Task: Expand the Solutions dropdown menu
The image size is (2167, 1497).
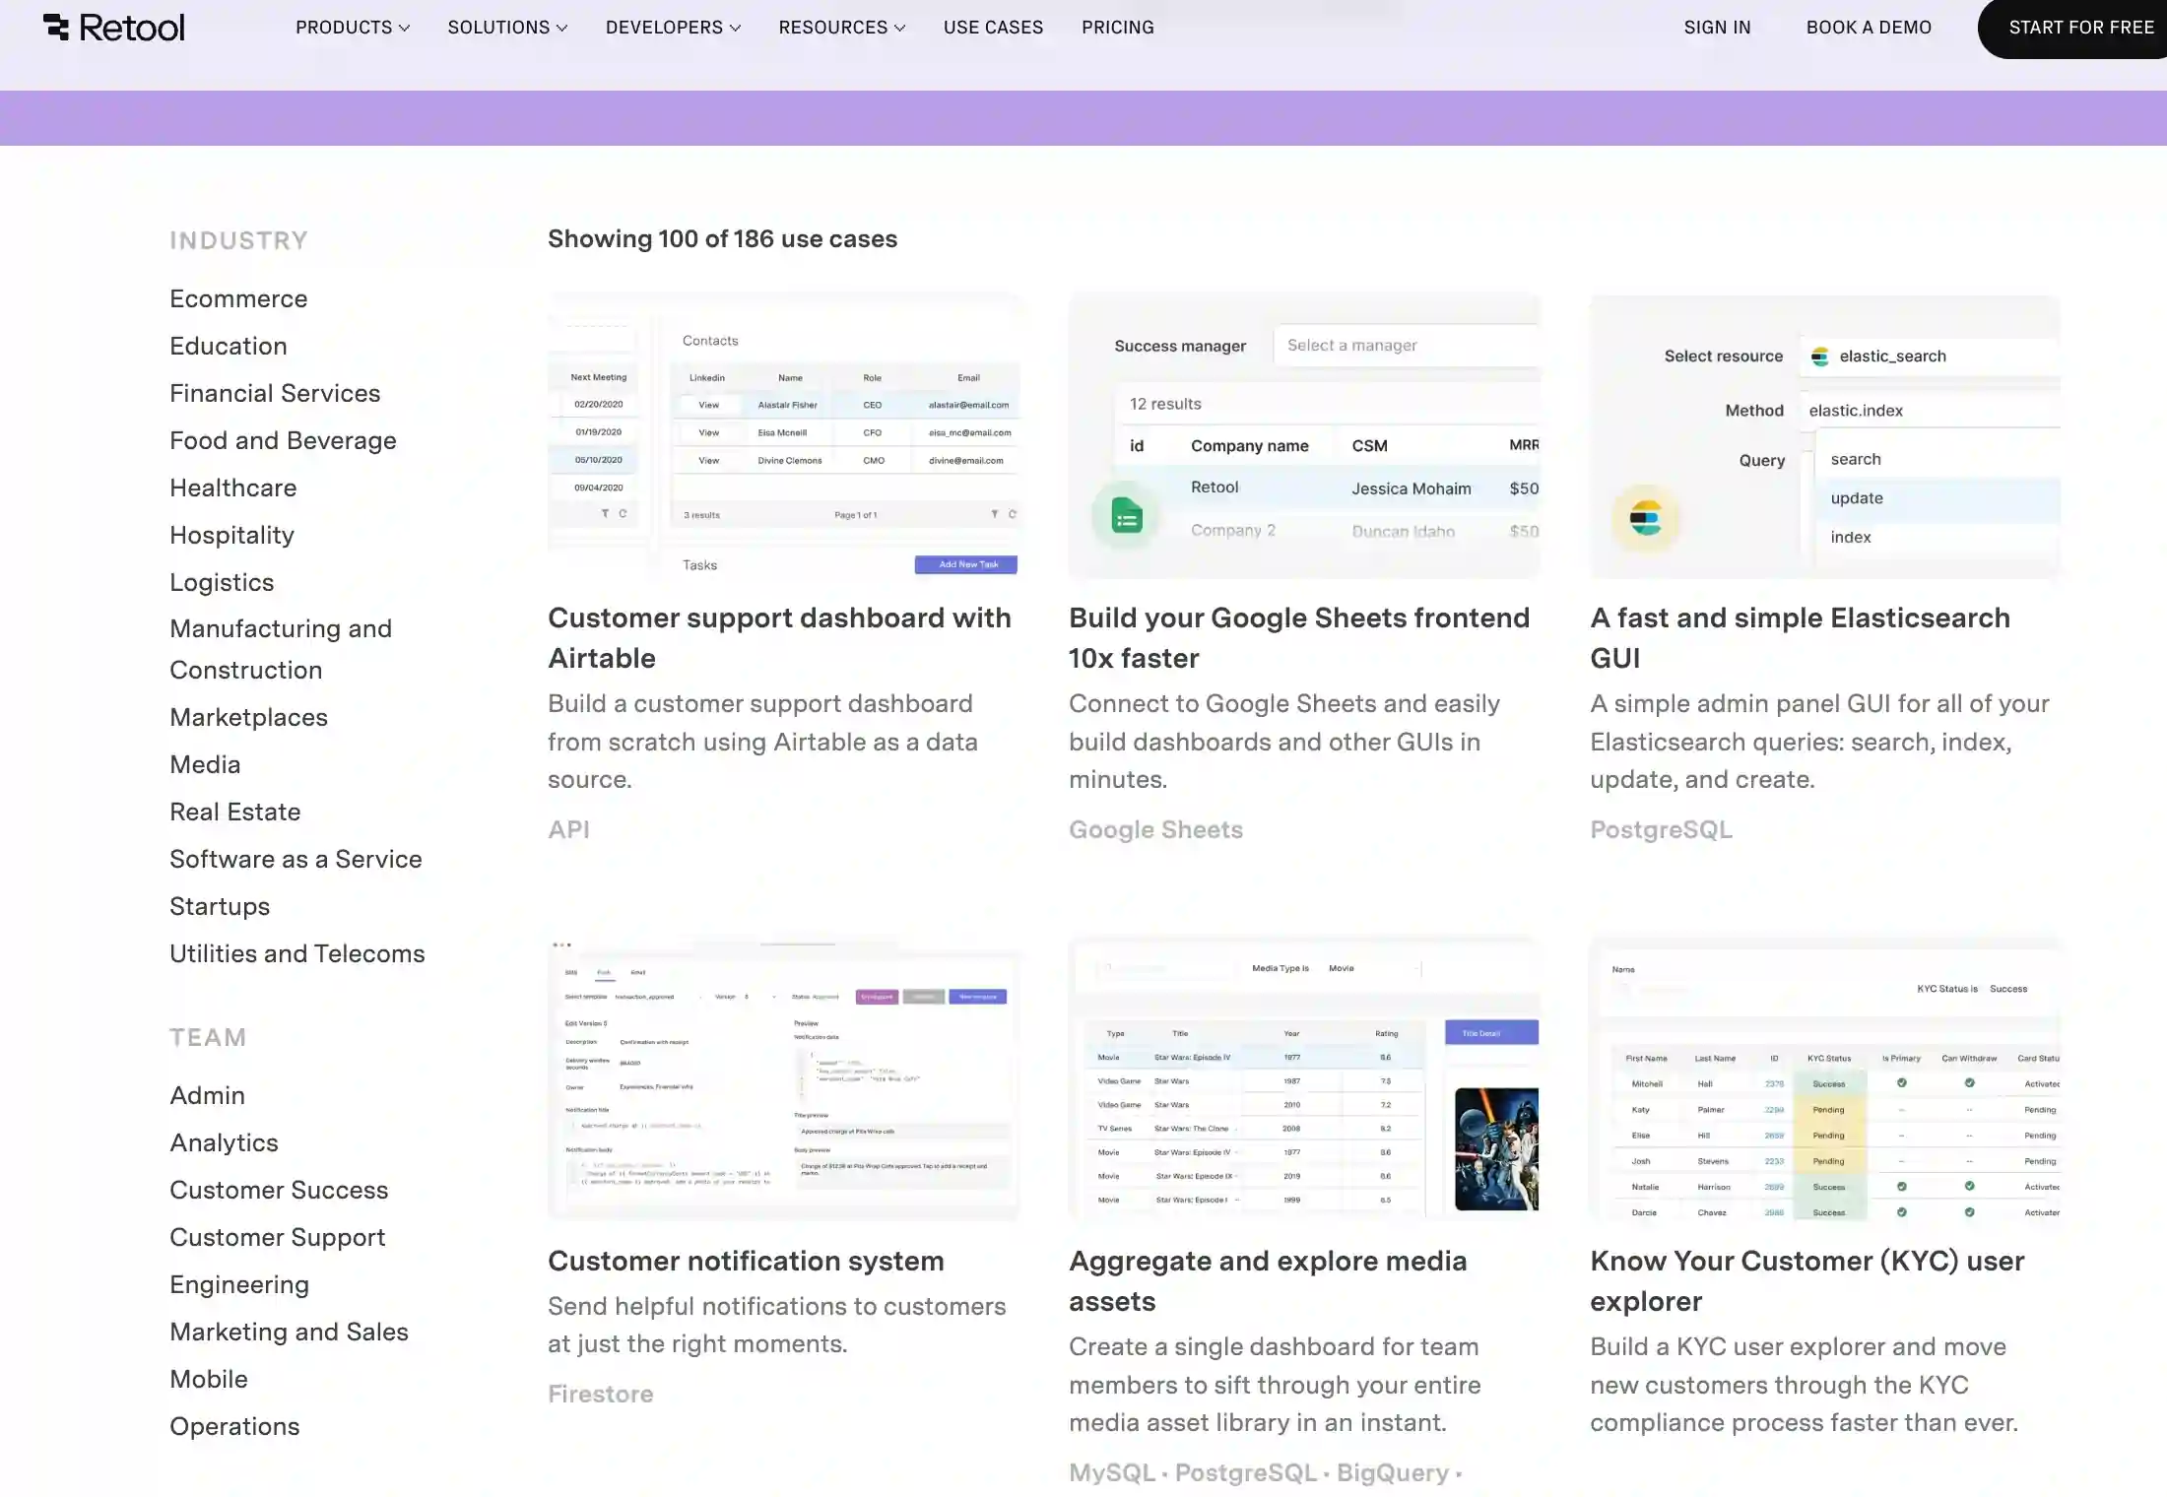Action: (507, 28)
